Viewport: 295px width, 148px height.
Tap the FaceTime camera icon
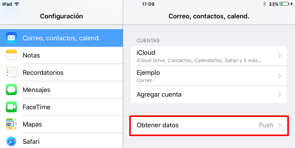click(x=11, y=107)
